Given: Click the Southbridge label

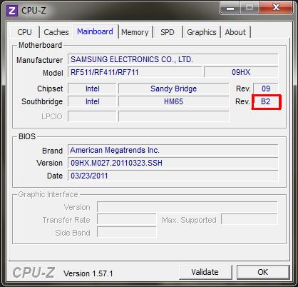Looking at the screenshot, I should coord(42,101).
